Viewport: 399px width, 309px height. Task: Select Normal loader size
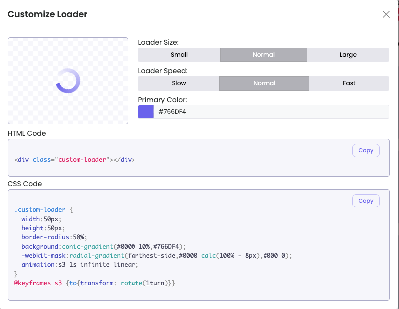(264, 55)
